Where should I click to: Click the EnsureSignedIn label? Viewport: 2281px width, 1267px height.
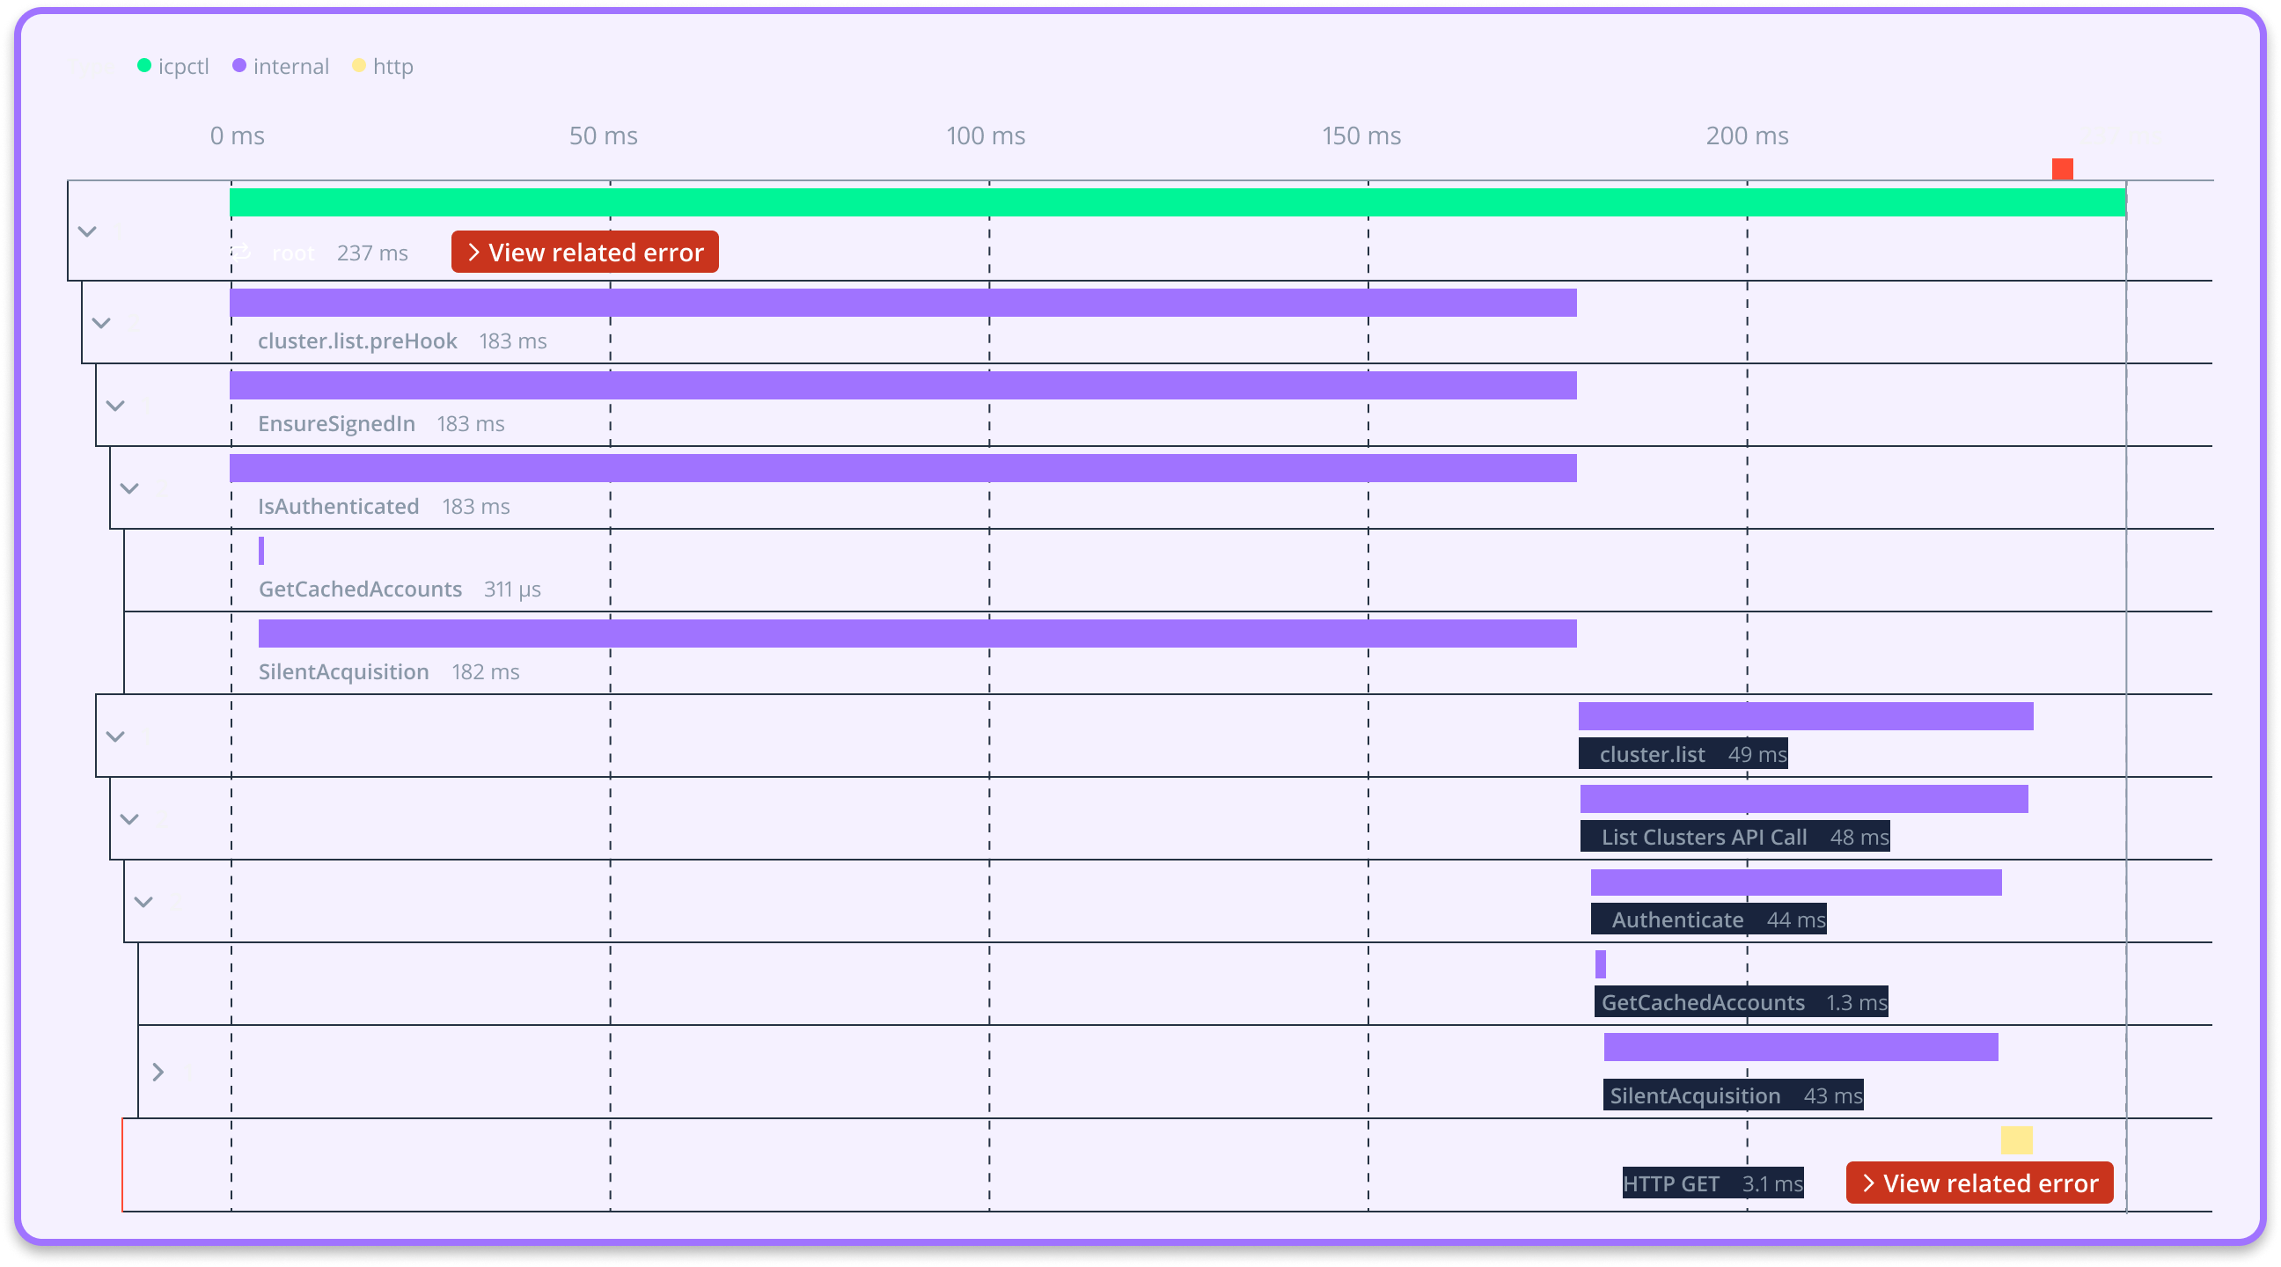pyautogui.click(x=336, y=423)
